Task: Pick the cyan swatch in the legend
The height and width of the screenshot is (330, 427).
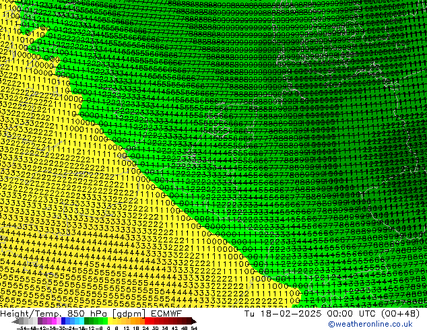Action: (81, 321)
